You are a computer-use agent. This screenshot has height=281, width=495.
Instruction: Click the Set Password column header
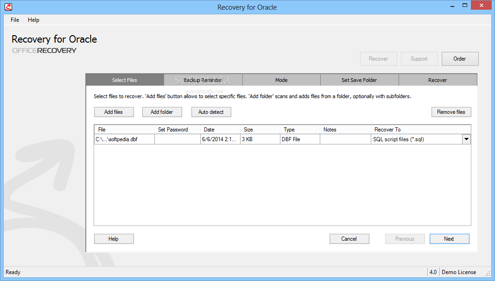point(178,130)
